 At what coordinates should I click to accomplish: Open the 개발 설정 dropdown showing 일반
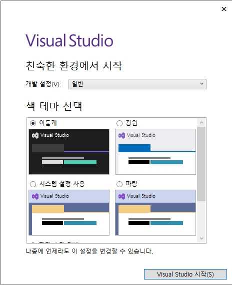point(137,84)
